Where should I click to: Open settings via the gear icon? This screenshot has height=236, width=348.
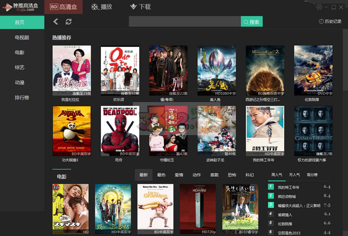318,6
